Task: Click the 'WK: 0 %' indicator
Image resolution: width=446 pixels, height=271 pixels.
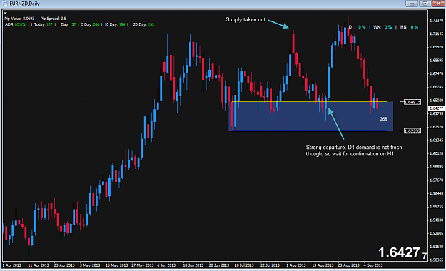Action: point(382,27)
